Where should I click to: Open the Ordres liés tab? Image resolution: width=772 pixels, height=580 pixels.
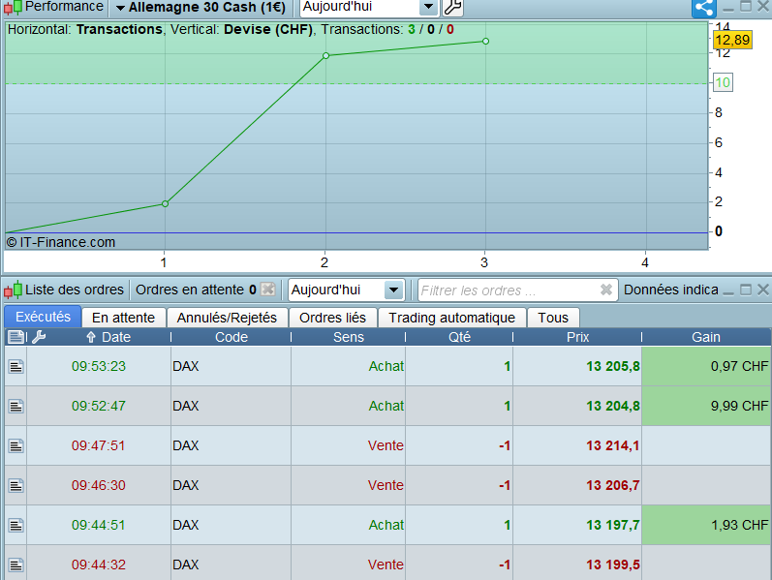(333, 318)
